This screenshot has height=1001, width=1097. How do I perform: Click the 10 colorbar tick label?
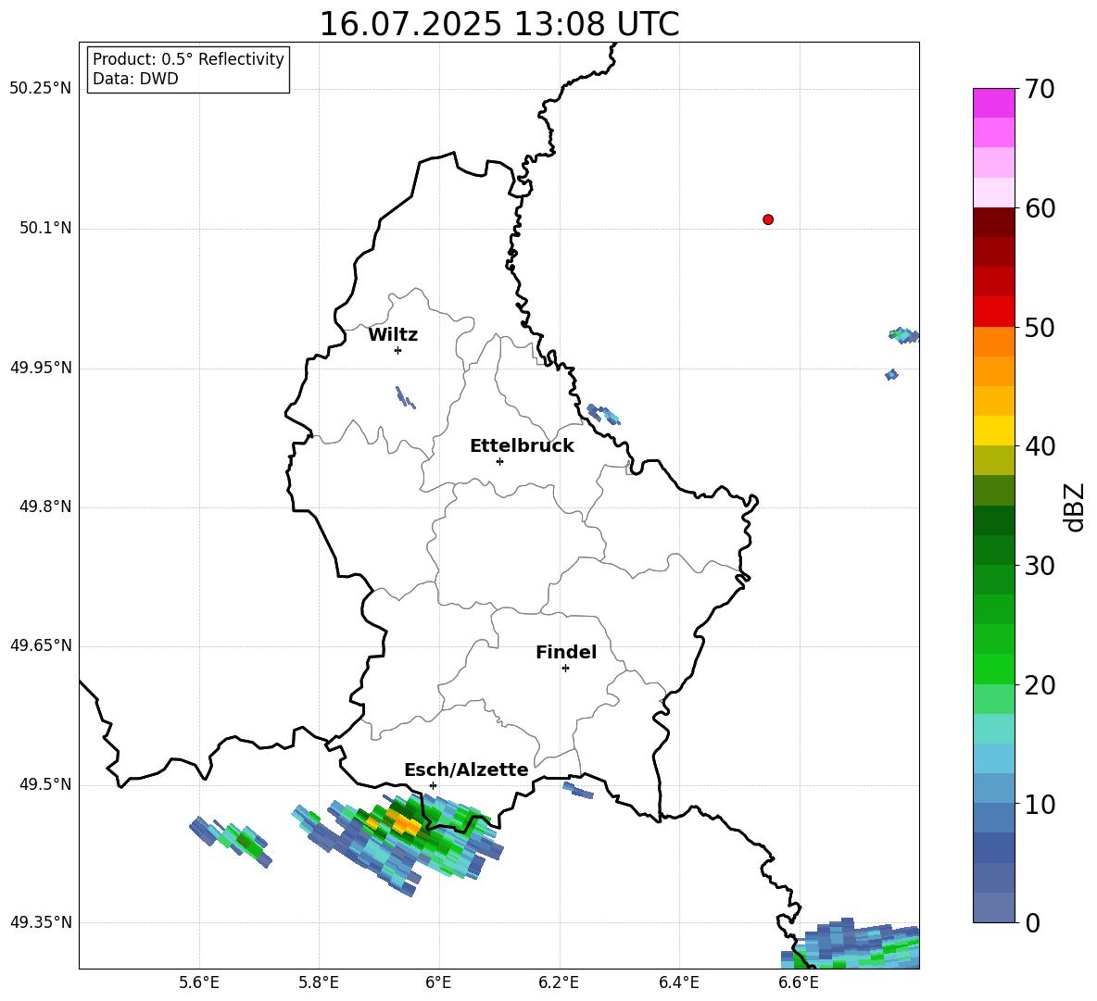(1040, 804)
